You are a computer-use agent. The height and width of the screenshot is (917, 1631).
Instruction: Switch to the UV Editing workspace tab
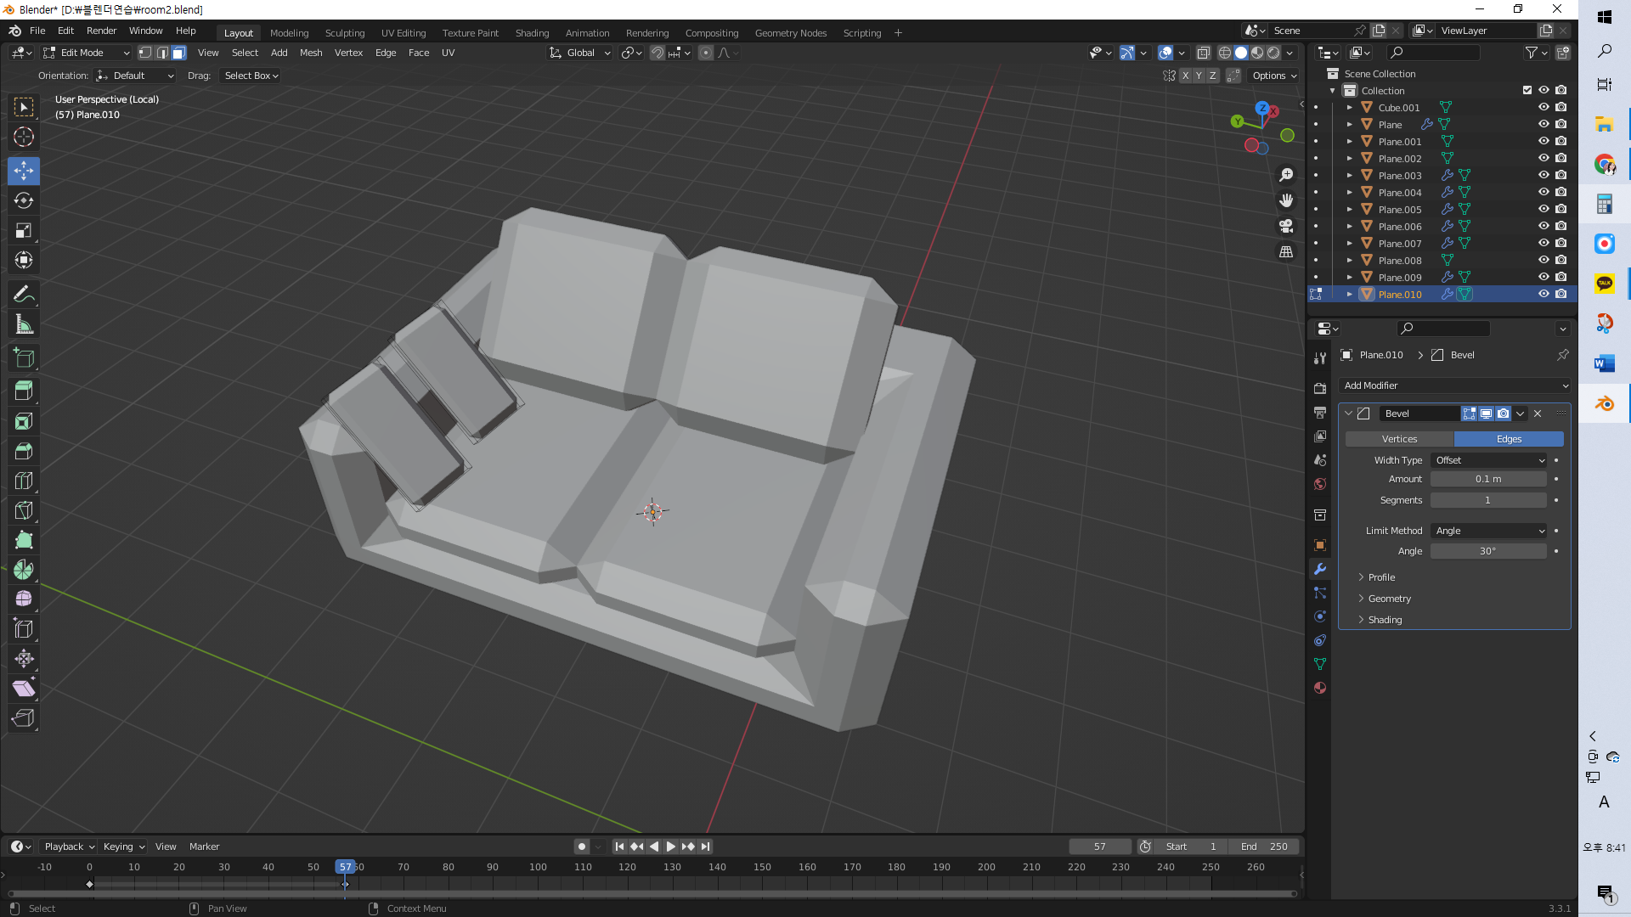coord(404,33)
